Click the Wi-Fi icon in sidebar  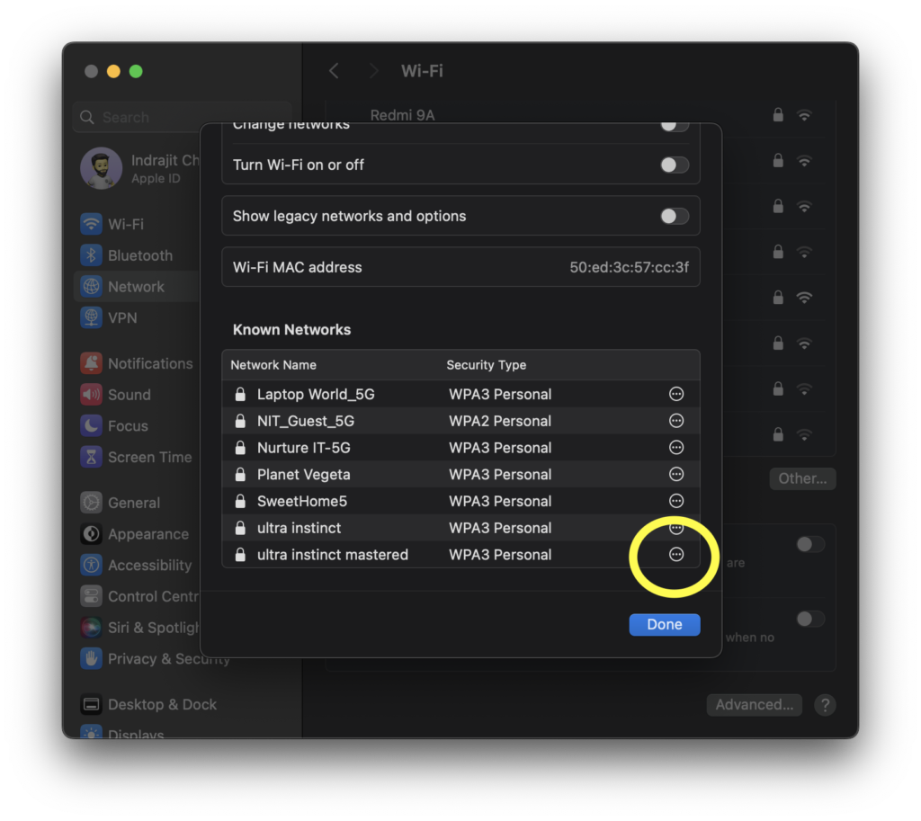91,224
